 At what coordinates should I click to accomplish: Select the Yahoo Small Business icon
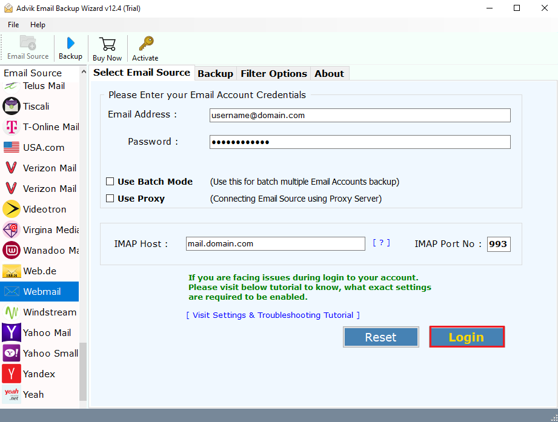tap(12, 353)
